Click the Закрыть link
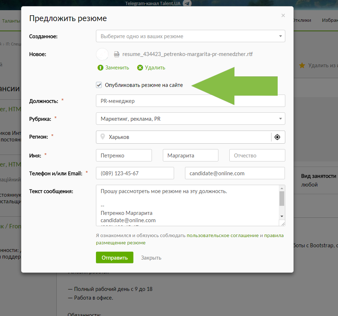The height and width of the screenshot is (316, 338). [151, 258]
